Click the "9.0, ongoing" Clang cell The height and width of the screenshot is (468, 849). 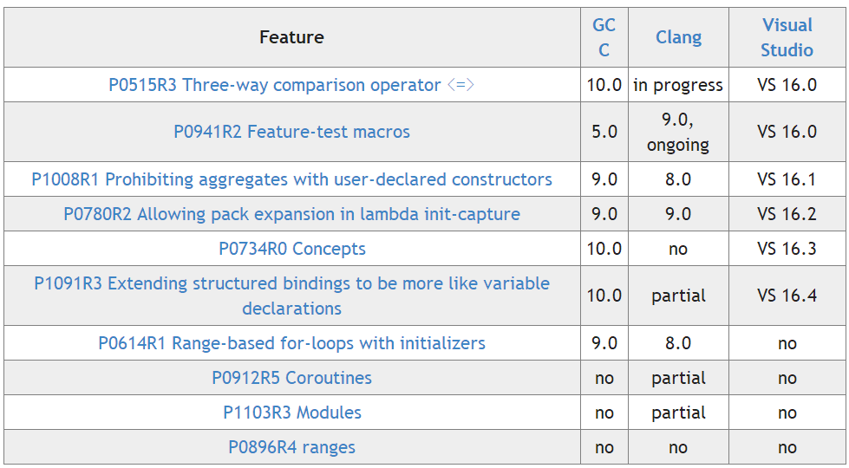(x=678, y=132)
